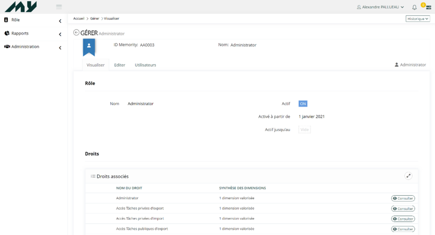Click the Actif jusqu'au Vide field
The image size is (435, 235).
[305, 130]
